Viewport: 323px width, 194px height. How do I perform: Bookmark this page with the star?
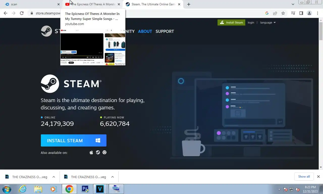click(283, 13)
